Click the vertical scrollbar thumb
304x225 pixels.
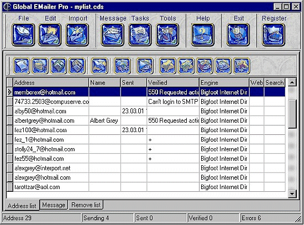292,114
